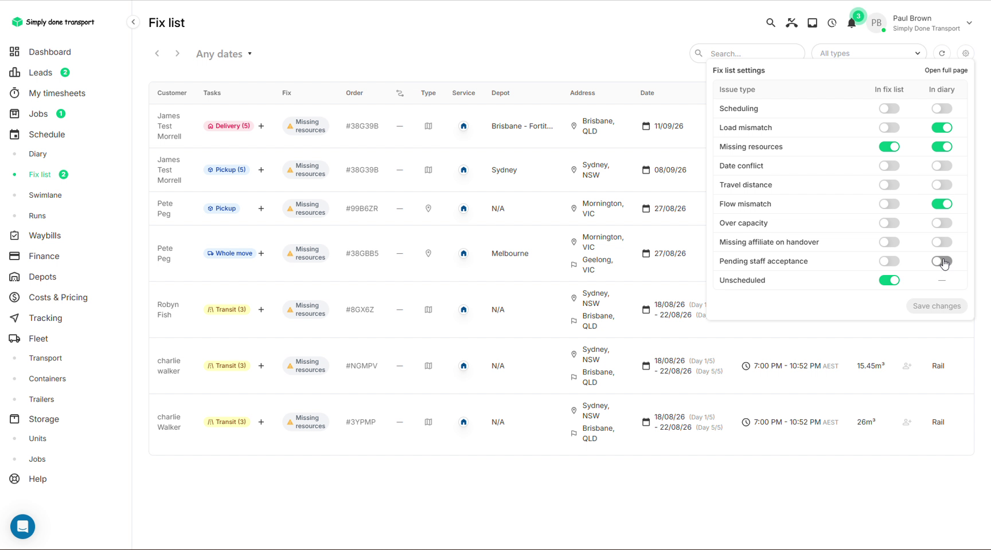Click Open full page link
Viewport: 991px width, 550px height.
pos(946,70)
